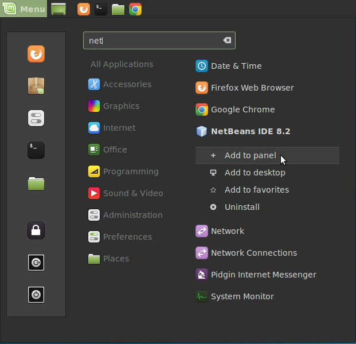The image size is (356, 344).
Task: Click Google Chrome result label
Action: click(x=243, y=110)
